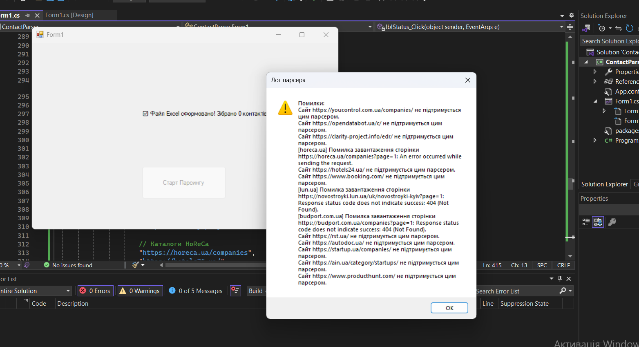Click the Ln: 415 status indicator
Image resolution: width=639 pixels, height=347 pixels.
click(492, 265)
